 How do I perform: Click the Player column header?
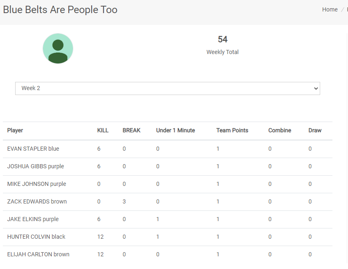15,131
